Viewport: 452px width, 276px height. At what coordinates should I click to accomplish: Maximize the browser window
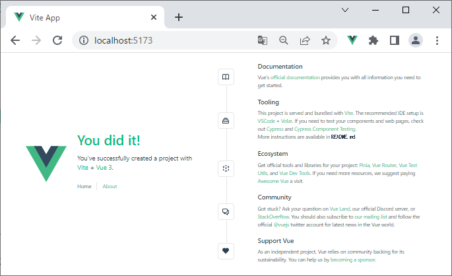coord(406,10)
